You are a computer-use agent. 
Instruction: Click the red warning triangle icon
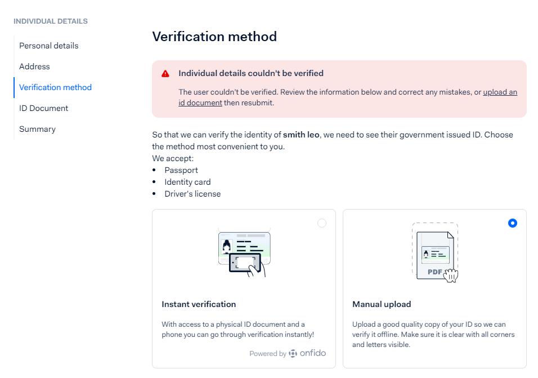(x=165, y=74)
